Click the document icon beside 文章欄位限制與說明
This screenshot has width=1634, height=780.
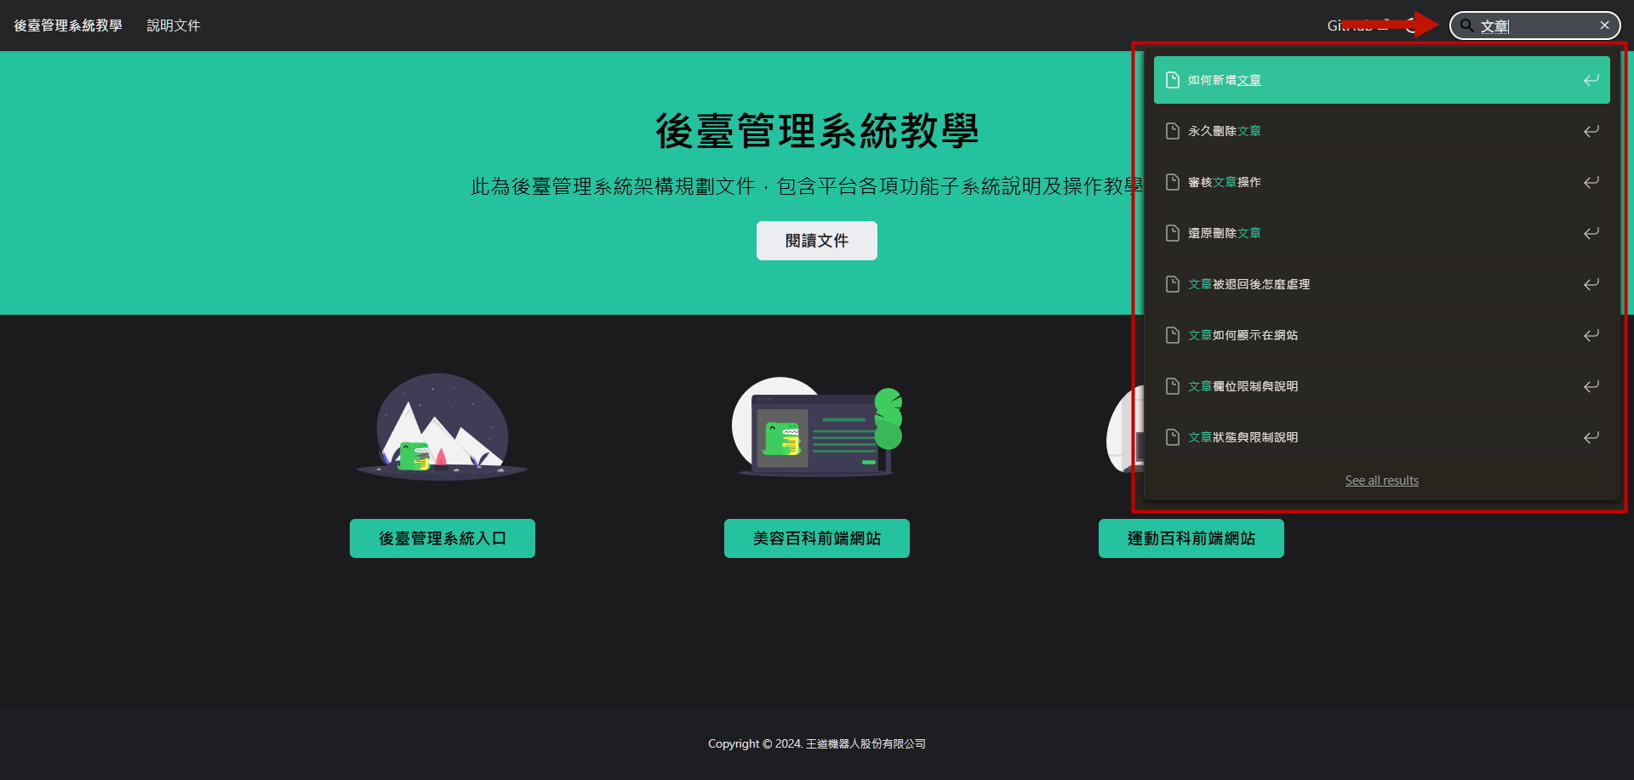tap(1173, 386)
